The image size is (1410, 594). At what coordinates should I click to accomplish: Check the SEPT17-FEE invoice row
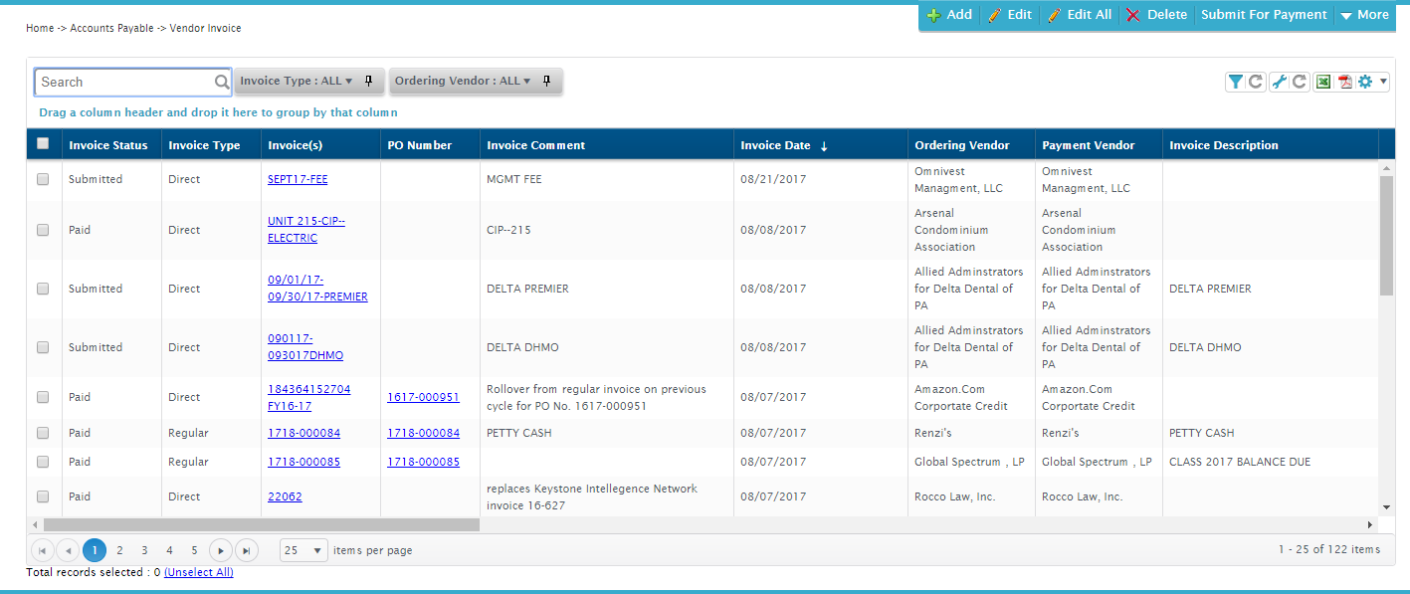click(43, 179)
